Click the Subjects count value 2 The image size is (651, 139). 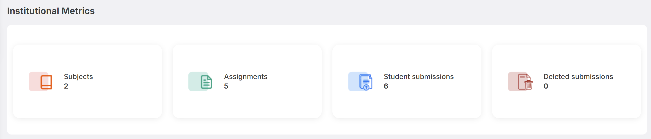(x=66, y=86)
